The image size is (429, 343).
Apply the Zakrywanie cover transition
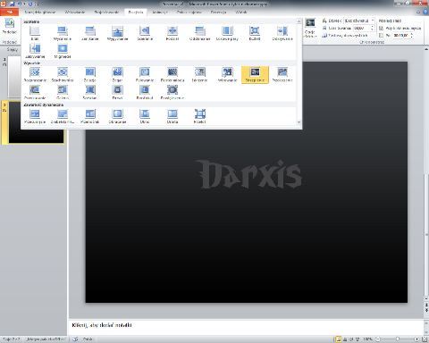35,51
